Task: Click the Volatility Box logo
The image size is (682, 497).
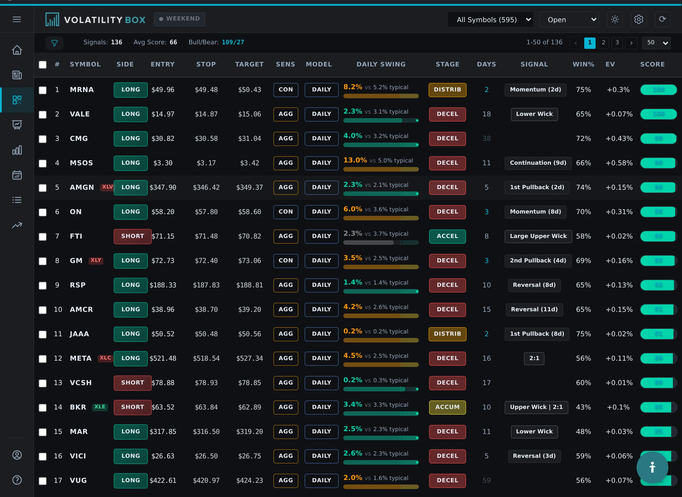Action: point(95,20)
